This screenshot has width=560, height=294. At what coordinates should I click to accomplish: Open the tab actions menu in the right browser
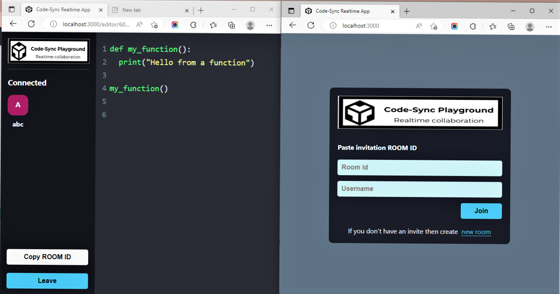(291, 11)
